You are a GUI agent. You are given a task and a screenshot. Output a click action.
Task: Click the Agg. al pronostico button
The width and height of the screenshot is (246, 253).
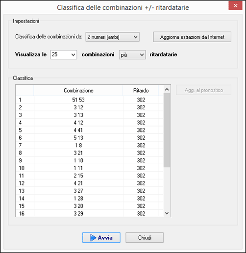203,90
